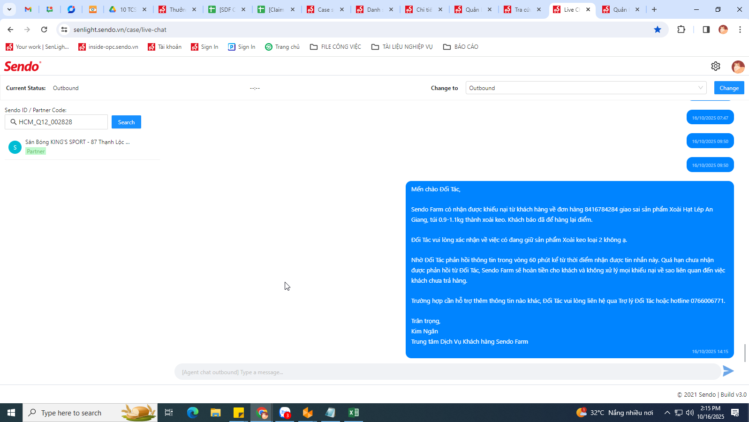Switch to the [Claim tab
The height and width of the screenshot is (422, 749).
pyautogui.click(x=276, y=9)
